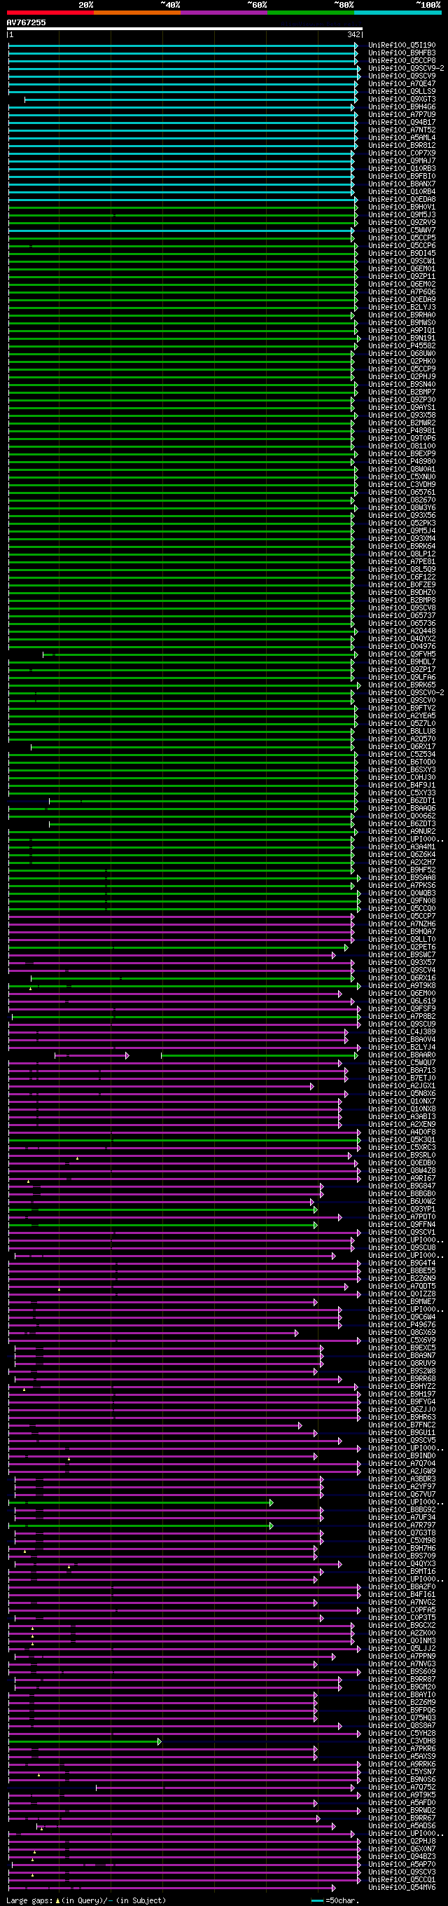Click the red 20% identity legend segment
This screenshot has height=1906, width=448.
tap(50, 13)
